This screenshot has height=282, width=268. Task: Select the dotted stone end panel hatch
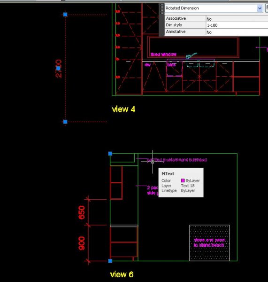pyautogui.click(x=209, y=243)
